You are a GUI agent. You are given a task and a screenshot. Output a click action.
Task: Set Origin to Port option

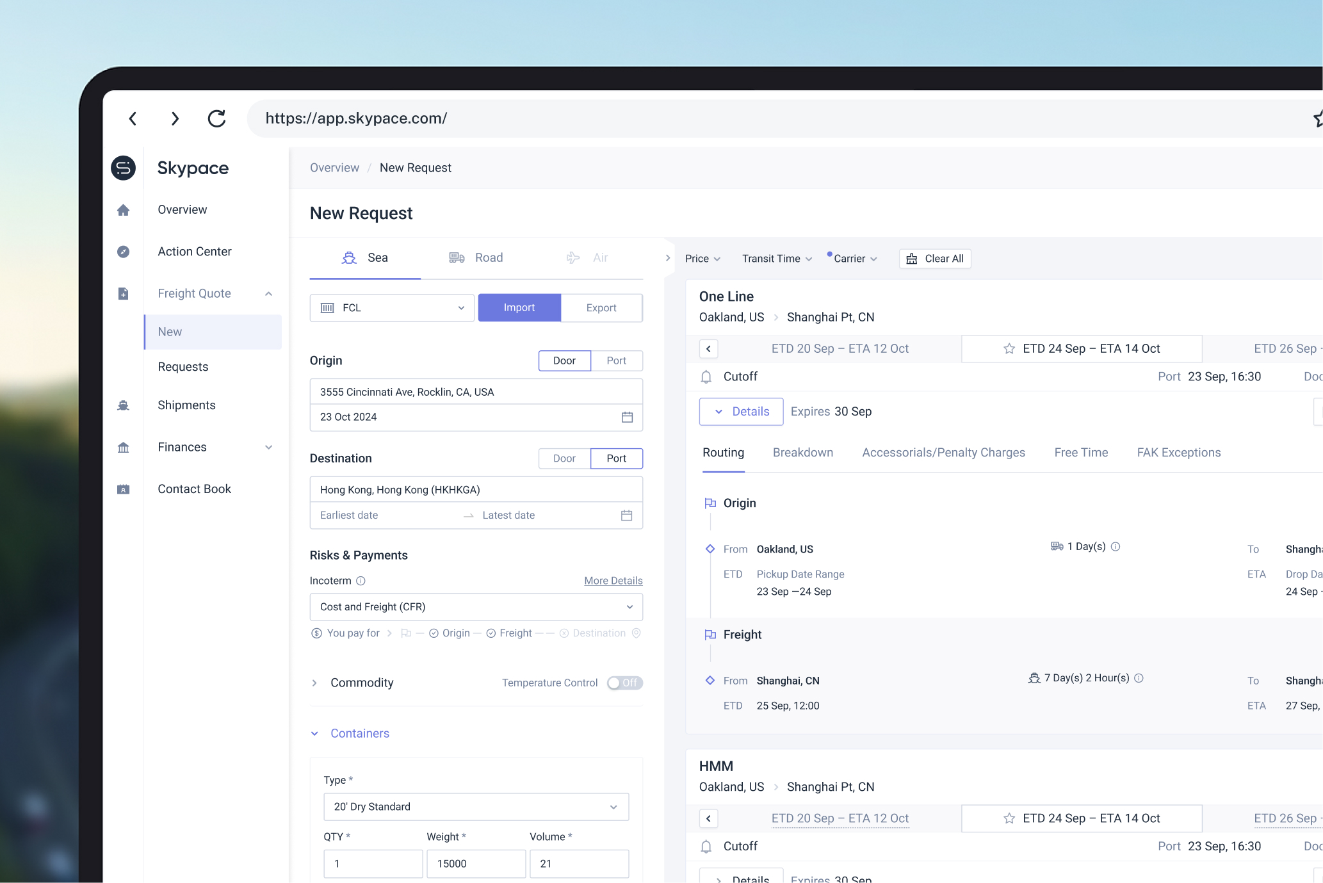point(616,360)
